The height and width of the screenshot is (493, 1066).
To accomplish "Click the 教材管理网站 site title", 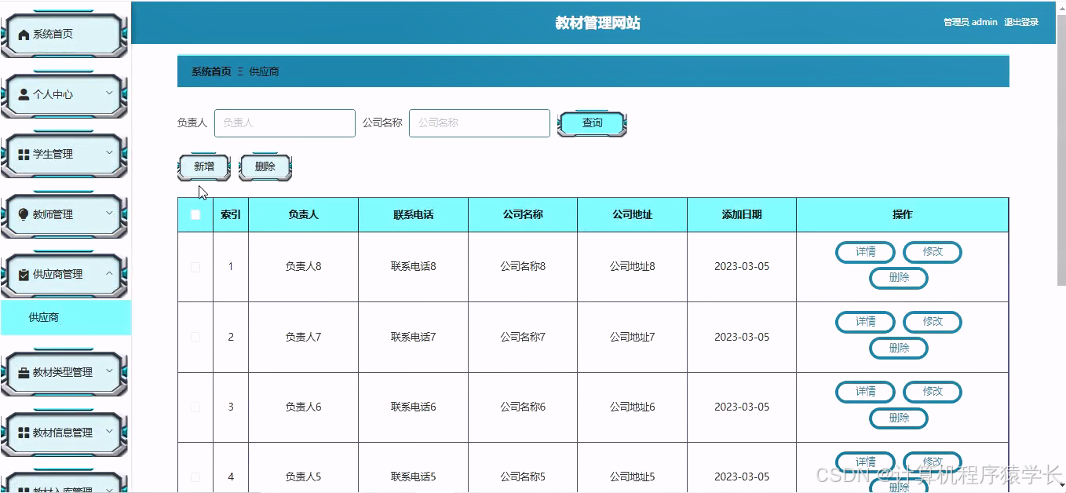I will [x=597, y=23].
